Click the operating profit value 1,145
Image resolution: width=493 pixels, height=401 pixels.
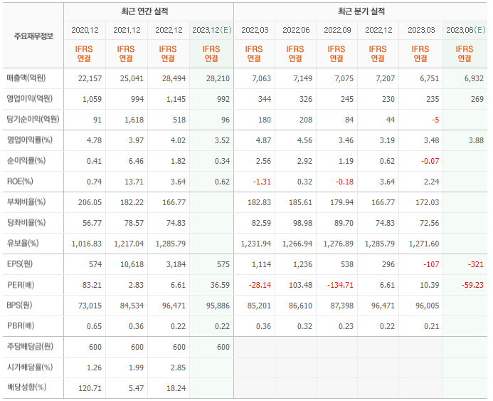click(176, 99)
